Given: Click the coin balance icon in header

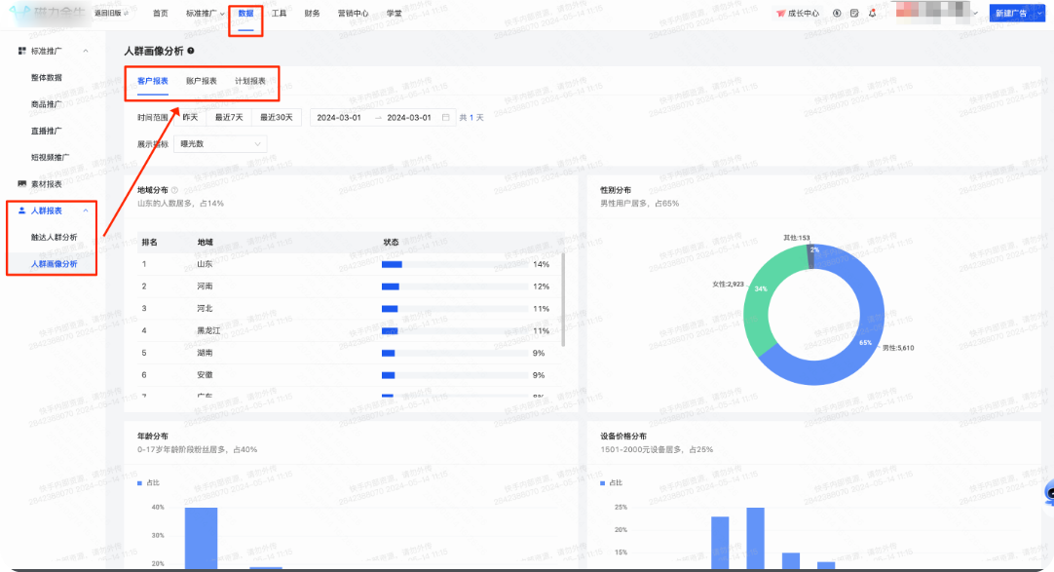Looking at the screenshot, I should pos(838,14).
